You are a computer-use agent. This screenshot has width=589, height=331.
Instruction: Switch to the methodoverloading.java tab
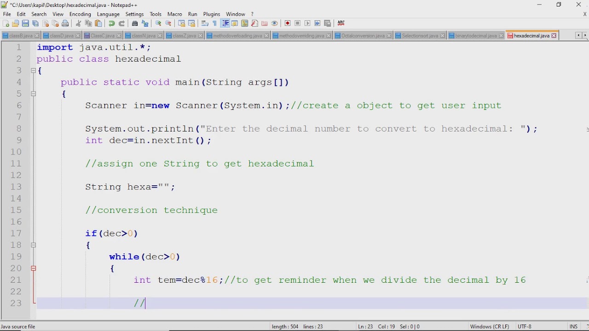(237, 36)
